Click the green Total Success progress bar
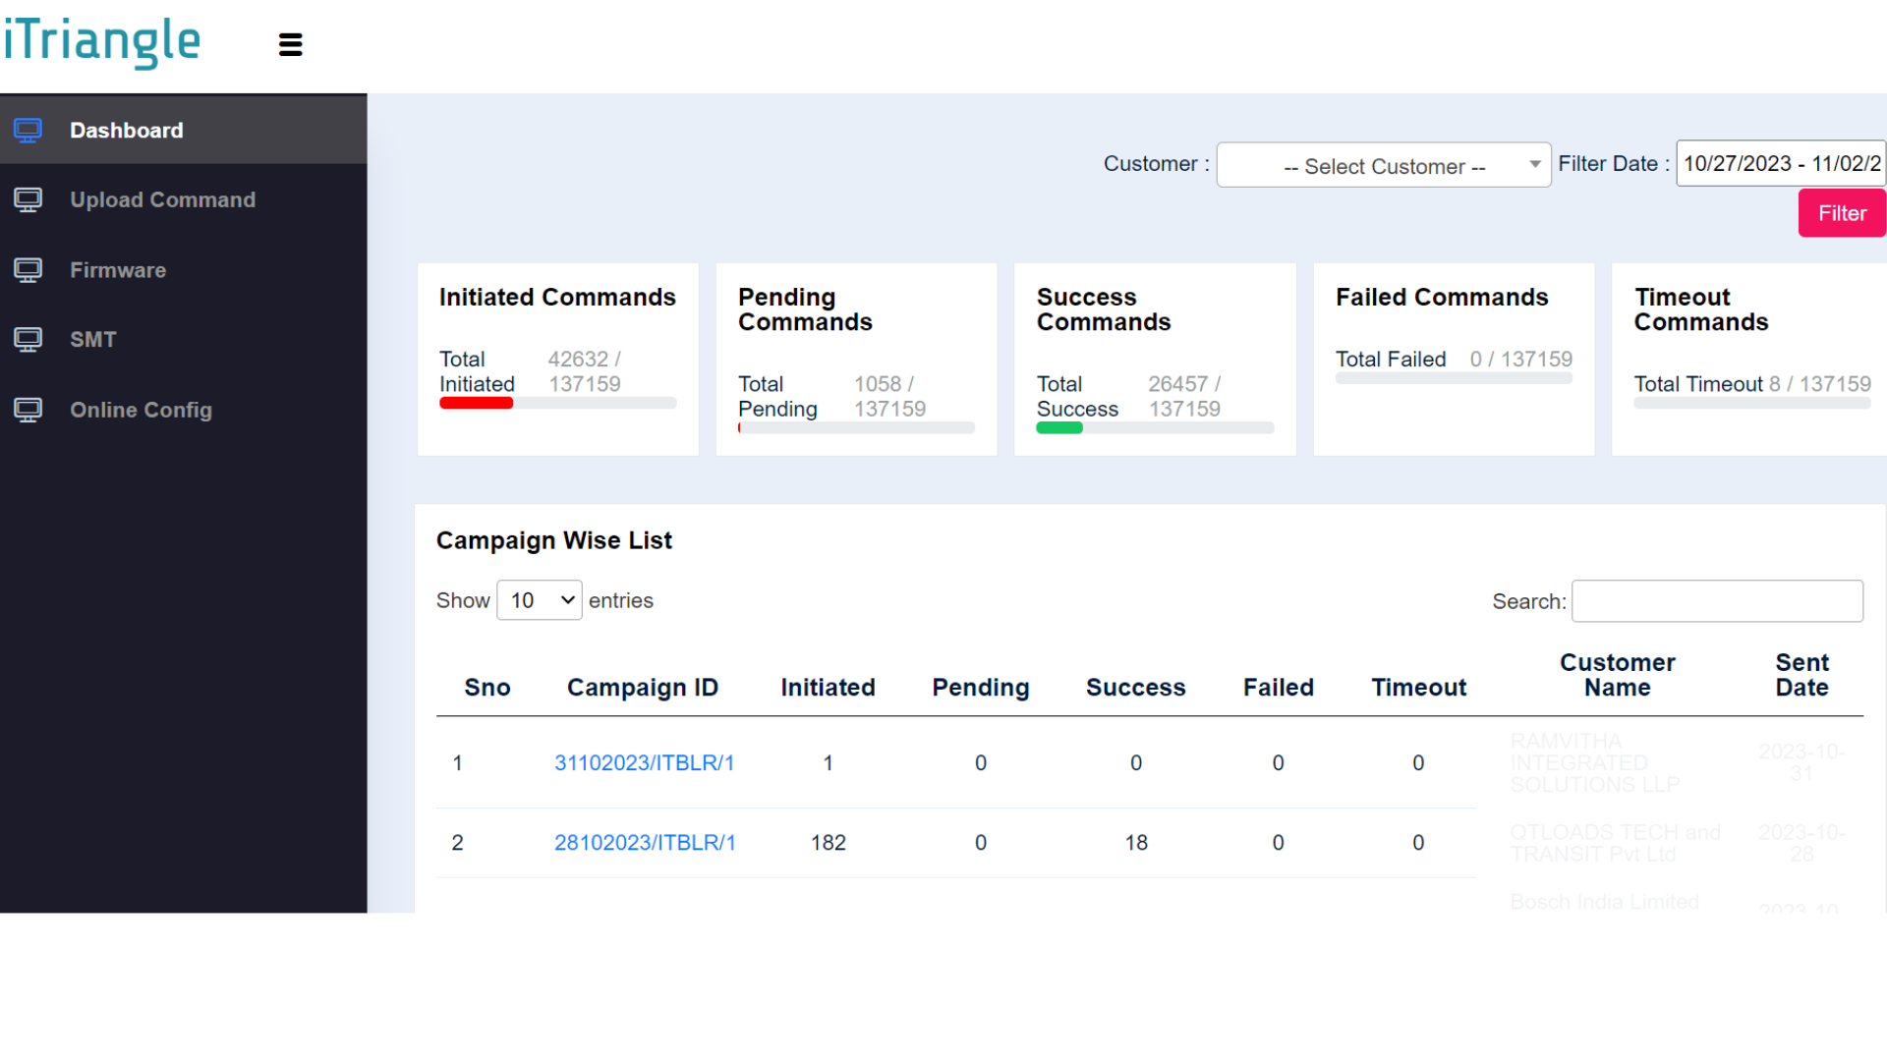The height and width of the screenshot is (1061, 1887). [1059, 428]
